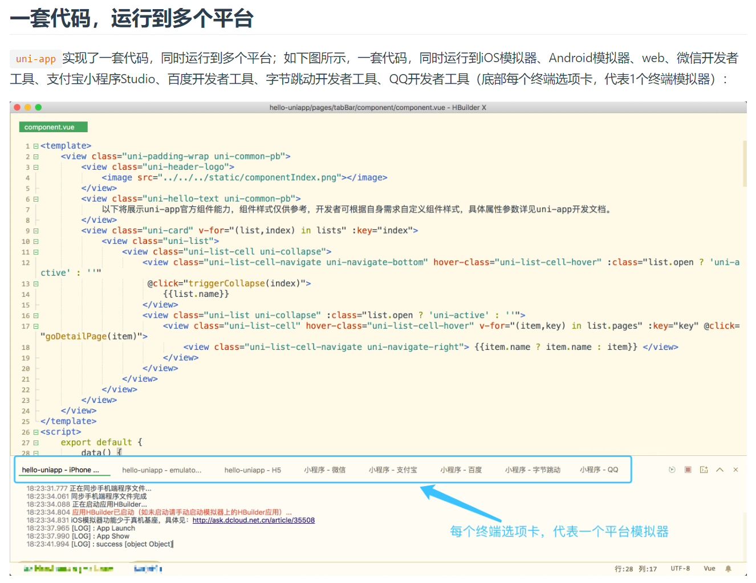
Task: Open the 小程序 - 微信 terminal tab
Action: pyautogui.click(x=324, y=470)
